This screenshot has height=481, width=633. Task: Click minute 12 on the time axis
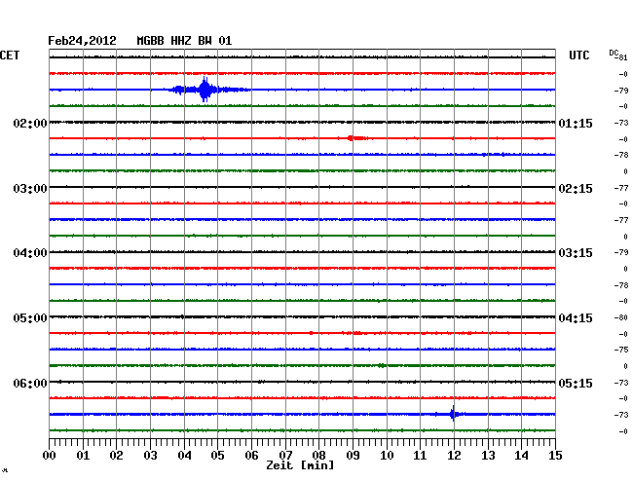(x=454, y=455)
